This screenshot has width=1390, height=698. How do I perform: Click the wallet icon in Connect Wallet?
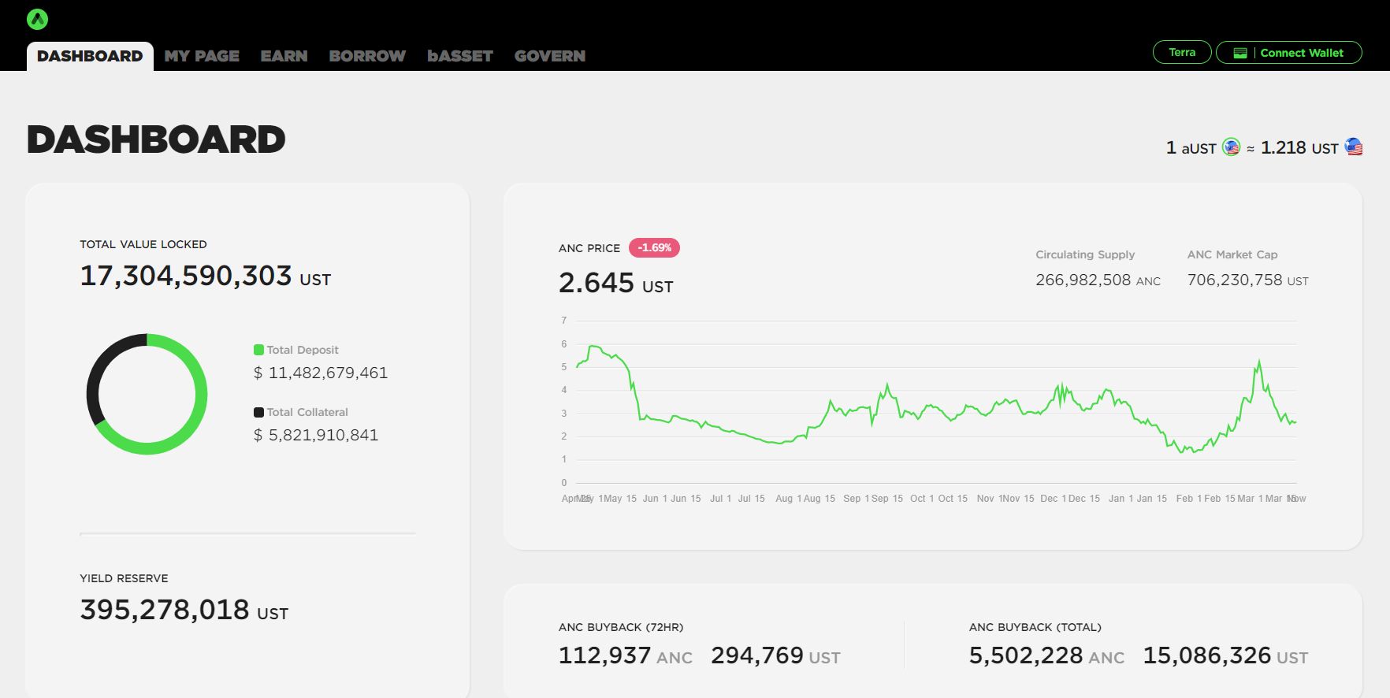tap(1240, 53)
